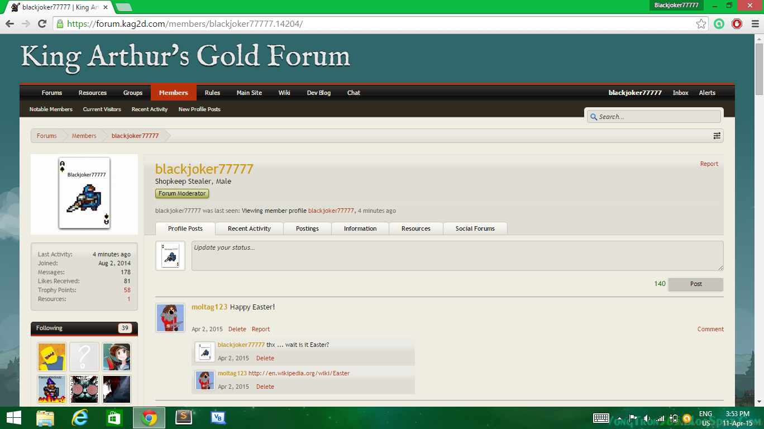
Task: Report this profile using top-right Report link
Action: pos(709,164)
